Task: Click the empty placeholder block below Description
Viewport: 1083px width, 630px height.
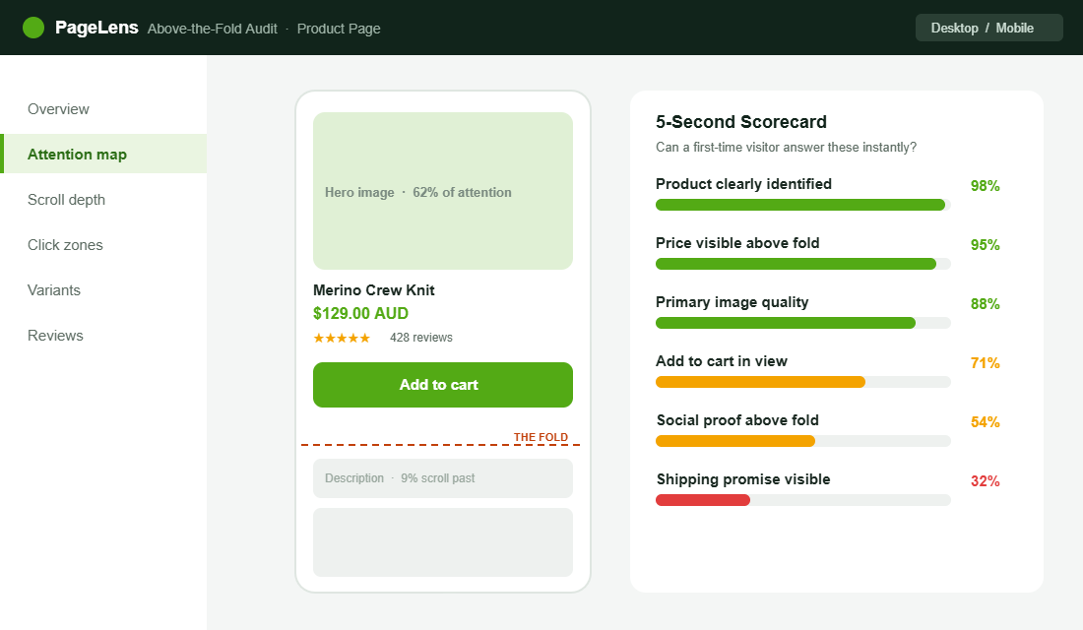Action: 443,542
